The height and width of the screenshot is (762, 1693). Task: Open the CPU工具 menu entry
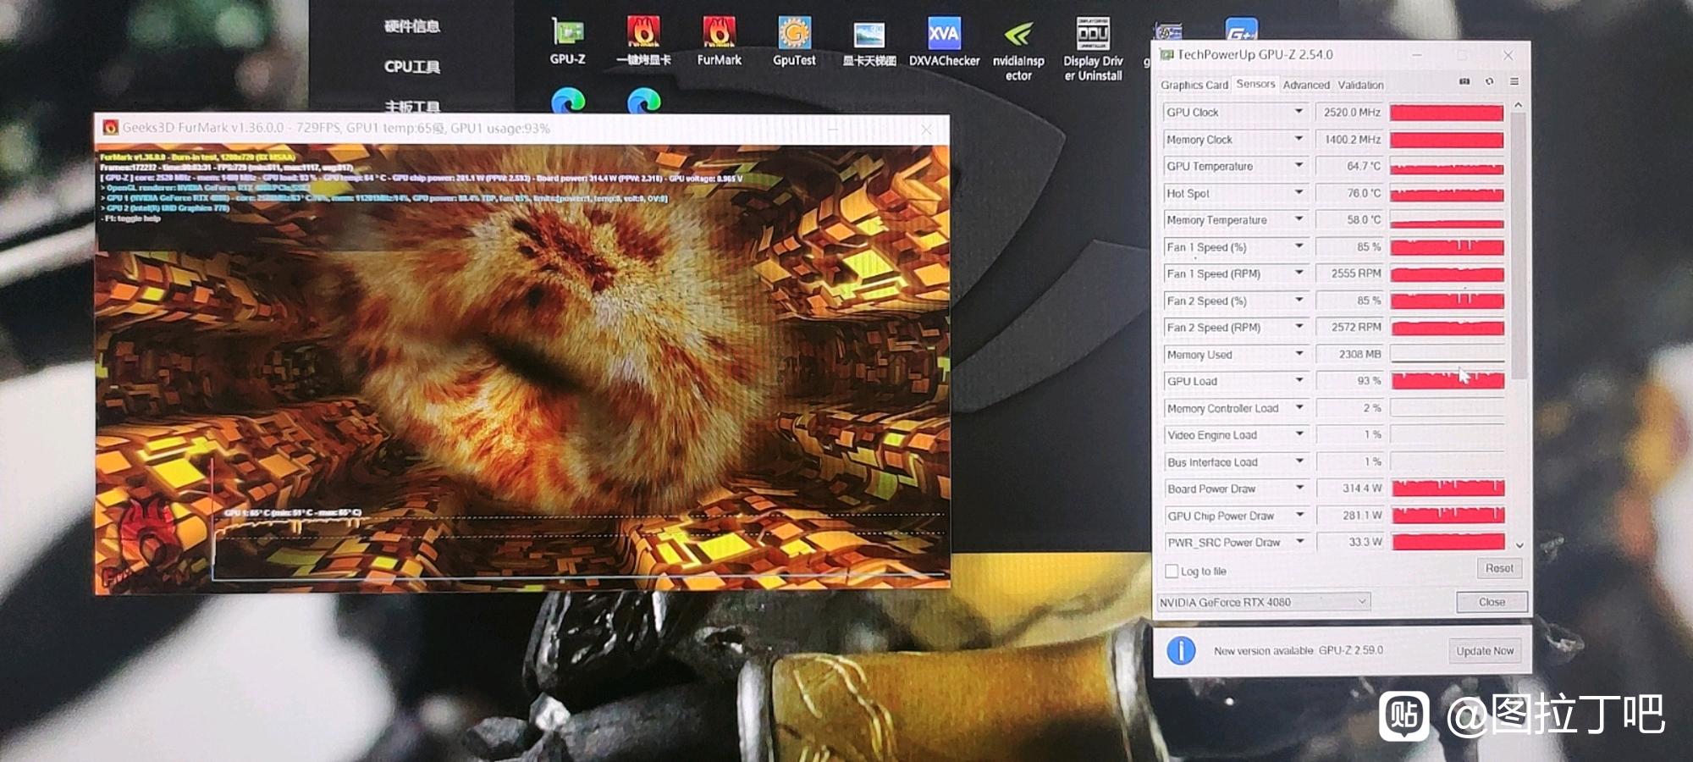[x=412, y=66]
